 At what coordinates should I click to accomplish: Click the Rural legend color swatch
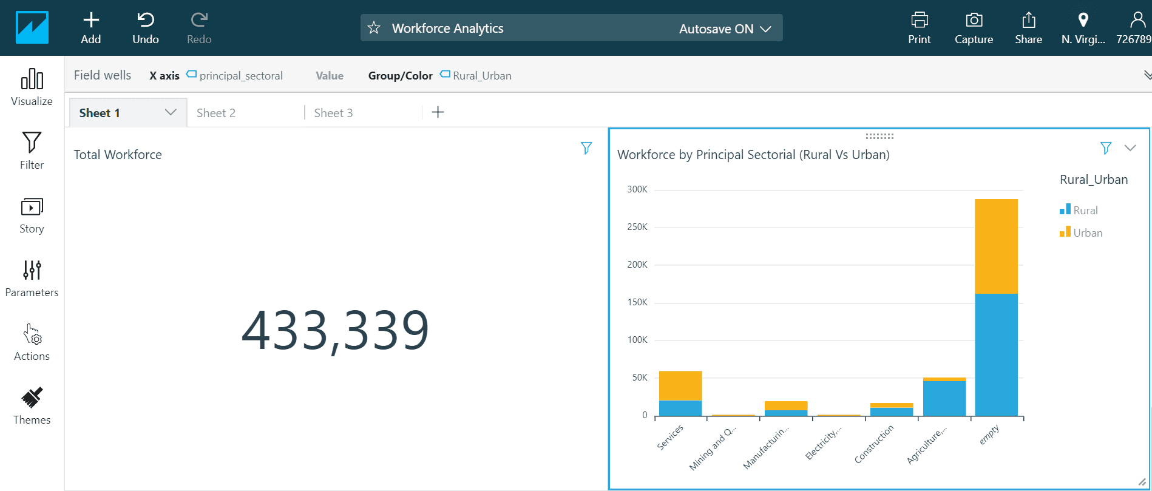[x=1065, y=209]
